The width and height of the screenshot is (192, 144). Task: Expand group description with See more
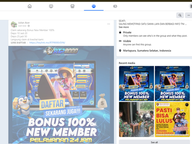pos(124,27)
